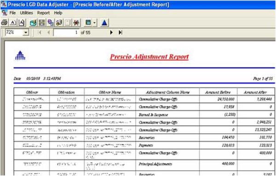Click the teal database edit toolbar icon
276x176 pixels.
33,23
